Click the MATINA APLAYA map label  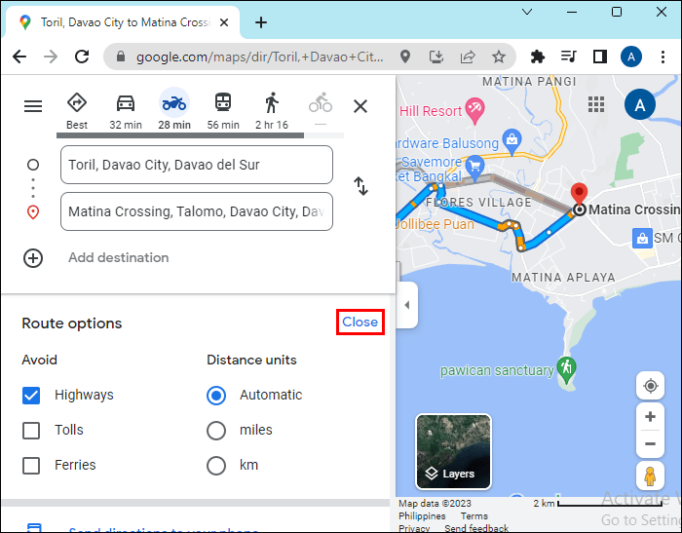coord(563,277)
